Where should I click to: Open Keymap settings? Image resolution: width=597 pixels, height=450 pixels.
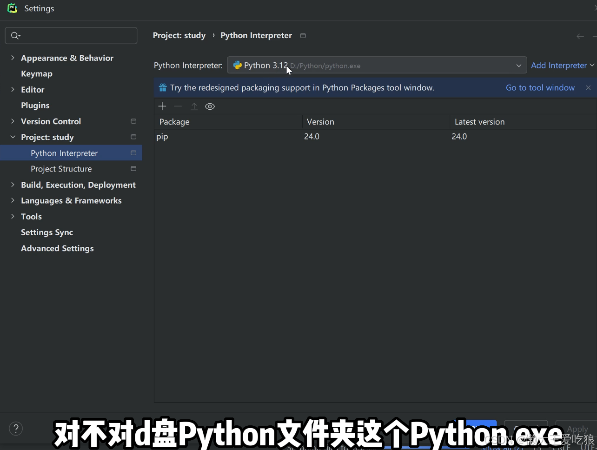(x=37, y=73)
